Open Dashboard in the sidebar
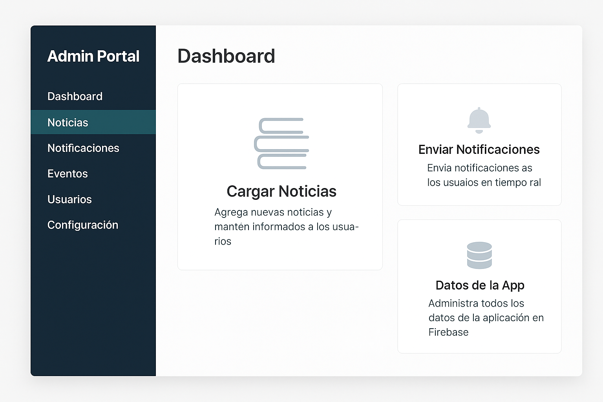This screenshot has height=402, width=603. tap(75, 97)
